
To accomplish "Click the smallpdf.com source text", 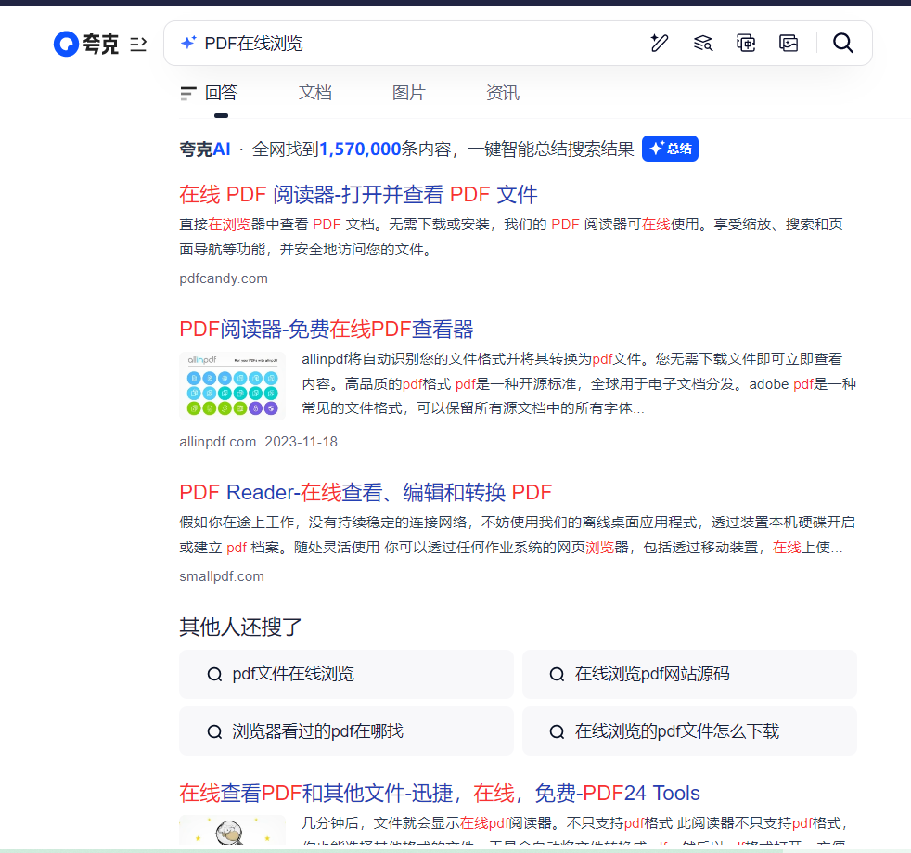I will (x=222, y=576).
